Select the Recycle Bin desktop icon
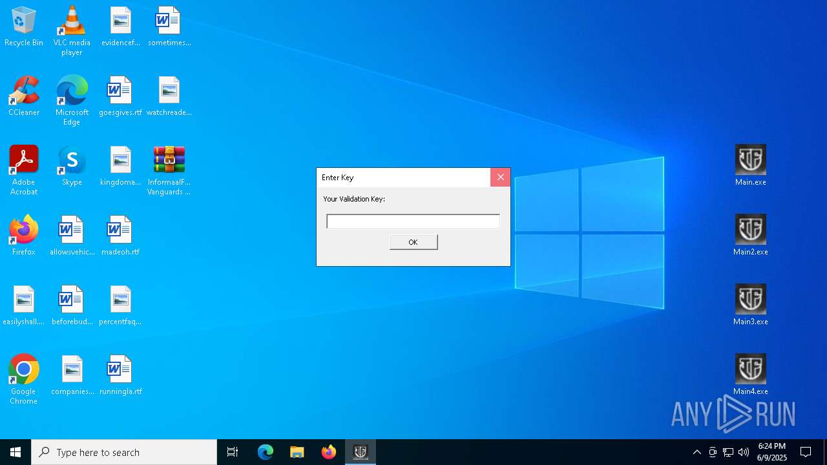827x465 pixels. coord(24,27)
